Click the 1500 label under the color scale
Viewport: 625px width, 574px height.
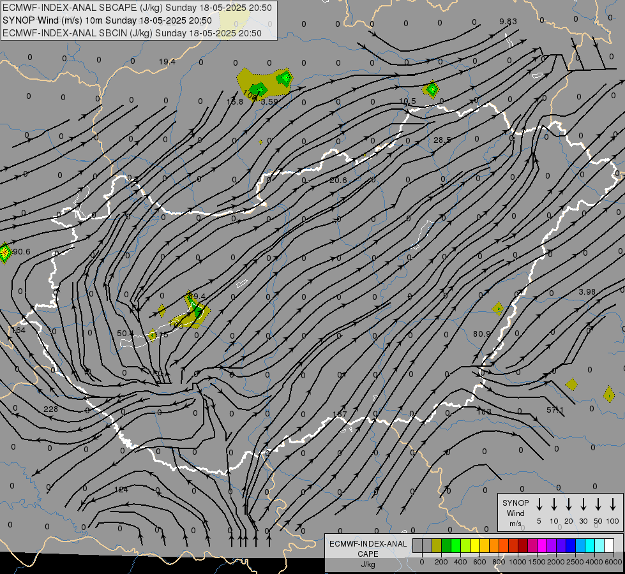point(537,562)
